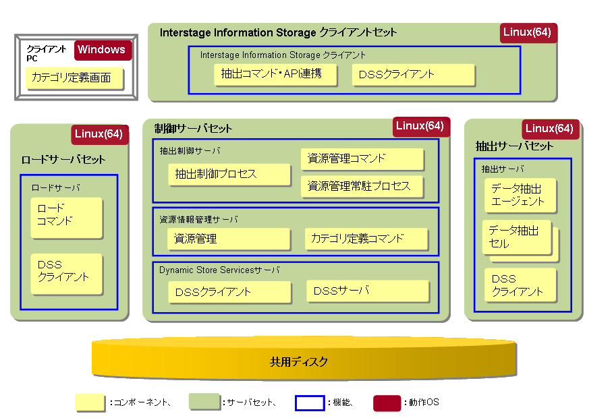
Task: Select Linux(64) badge on the 制御サーバセット
Action: pyautogui.click(x=421, y=126)
